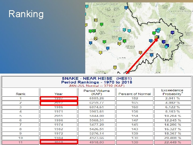
Task: Select the exceedance probability '16.327 %'
Action: coord(173,129)
